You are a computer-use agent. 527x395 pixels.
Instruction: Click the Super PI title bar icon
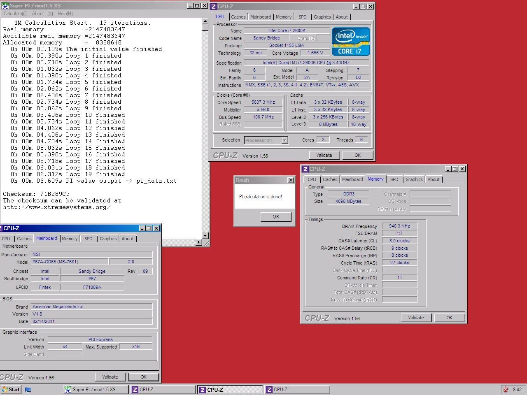coord(5,6)
